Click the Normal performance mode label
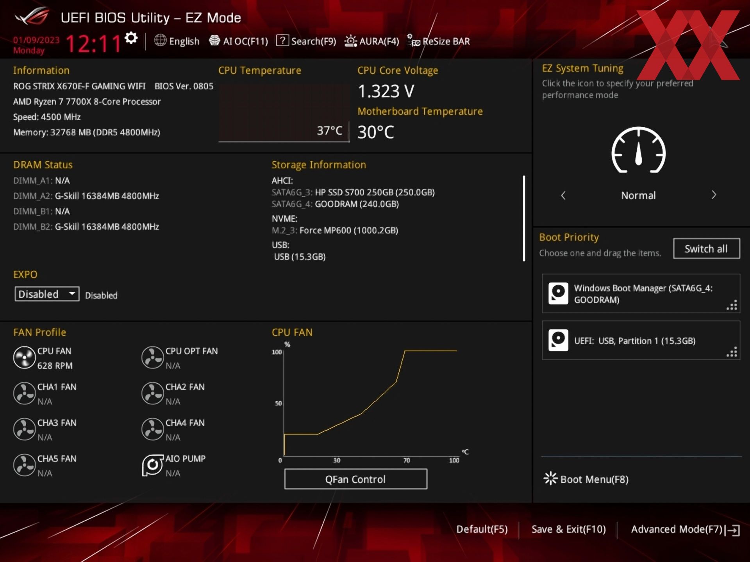This screenshot has width=750, height=562. coord(638,195)
